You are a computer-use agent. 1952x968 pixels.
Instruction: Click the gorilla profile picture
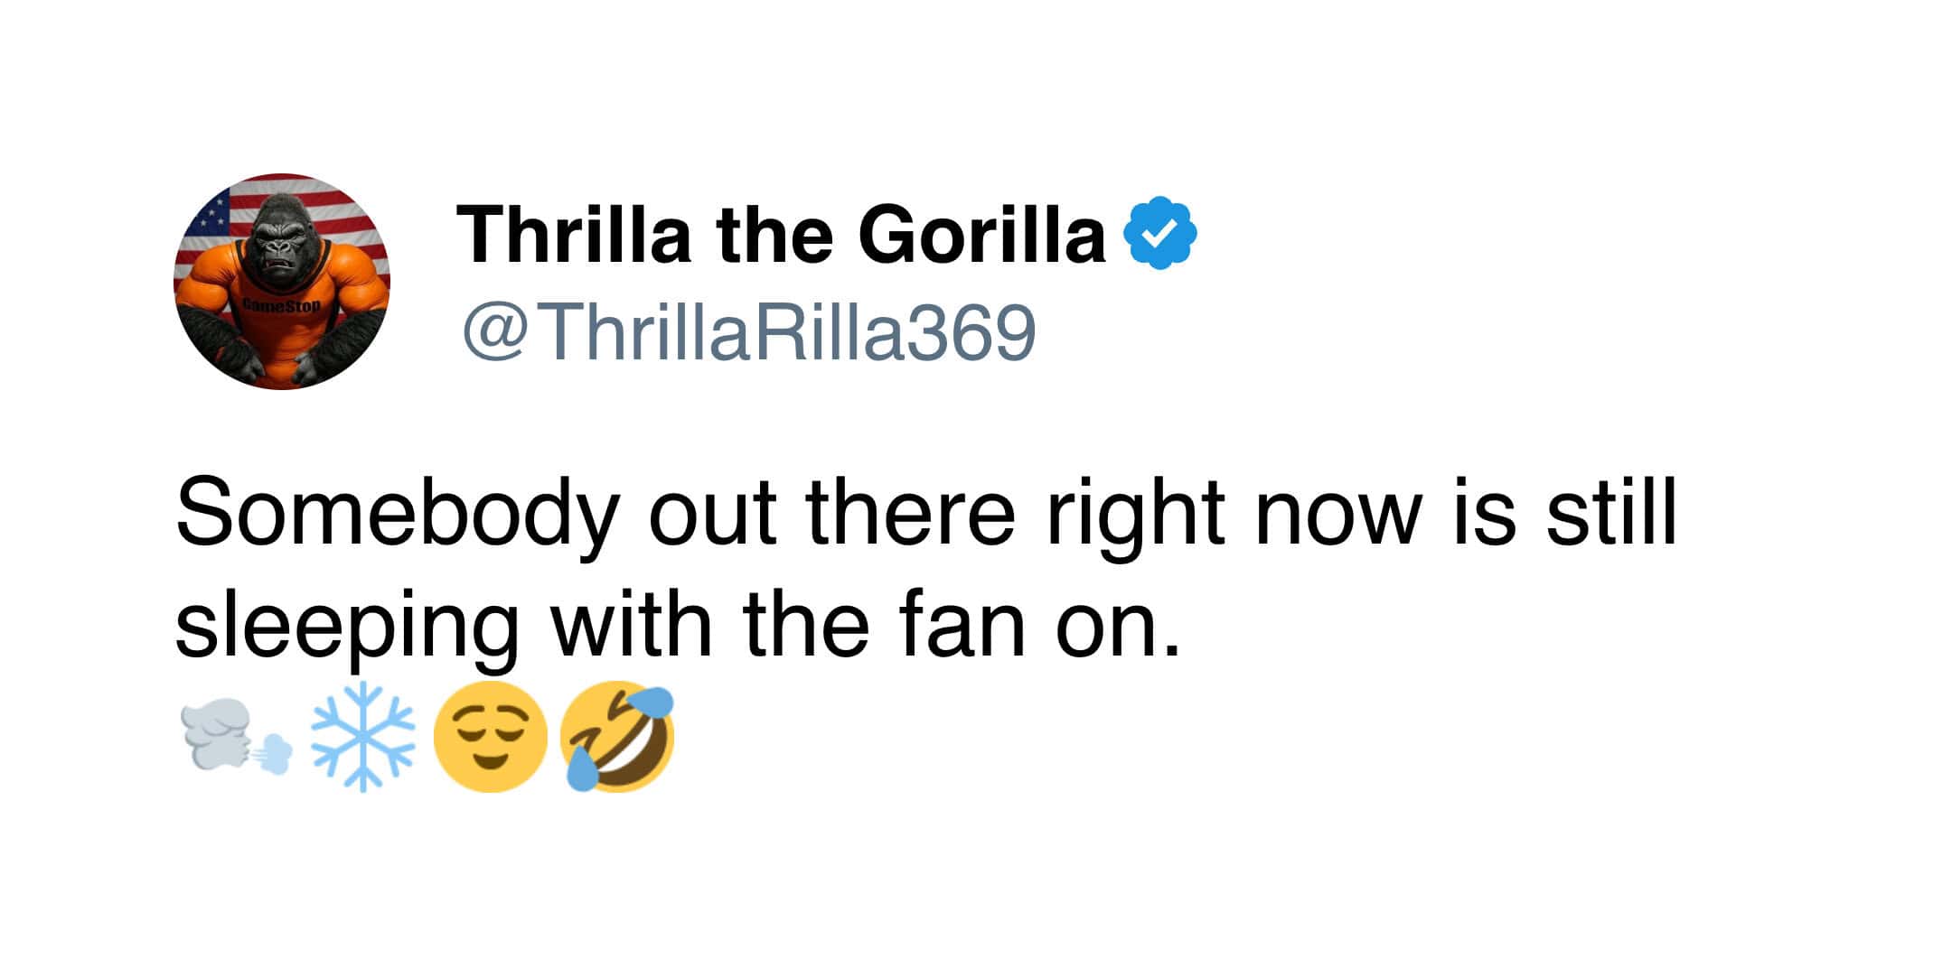tap(281, 281)
